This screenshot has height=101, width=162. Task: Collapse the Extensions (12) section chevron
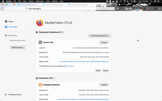[54, 78]
